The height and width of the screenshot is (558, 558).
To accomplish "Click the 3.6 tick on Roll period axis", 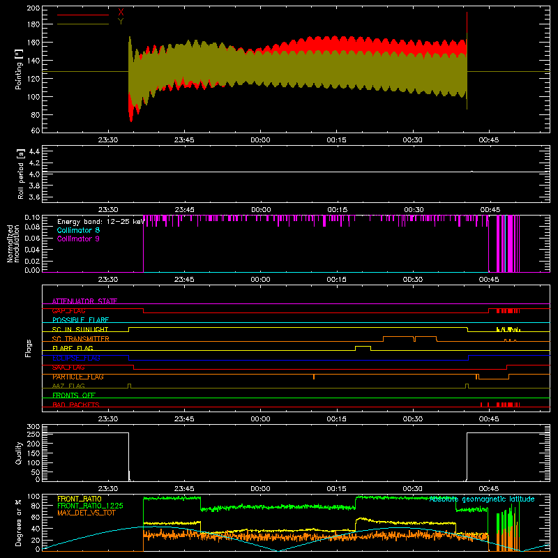I will pos(34,197).
